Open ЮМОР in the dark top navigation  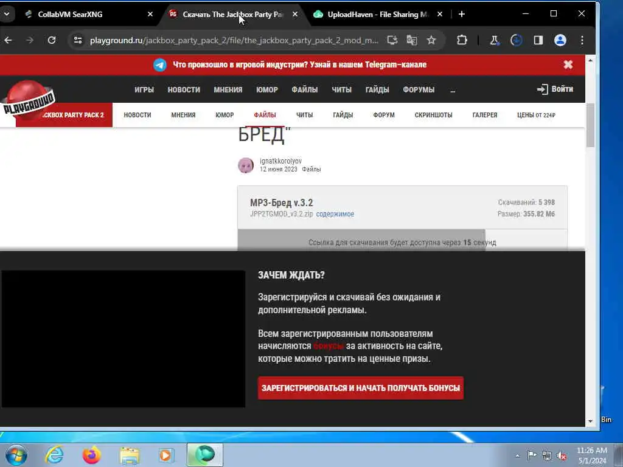pyautogui.click(x=267, y=90)
